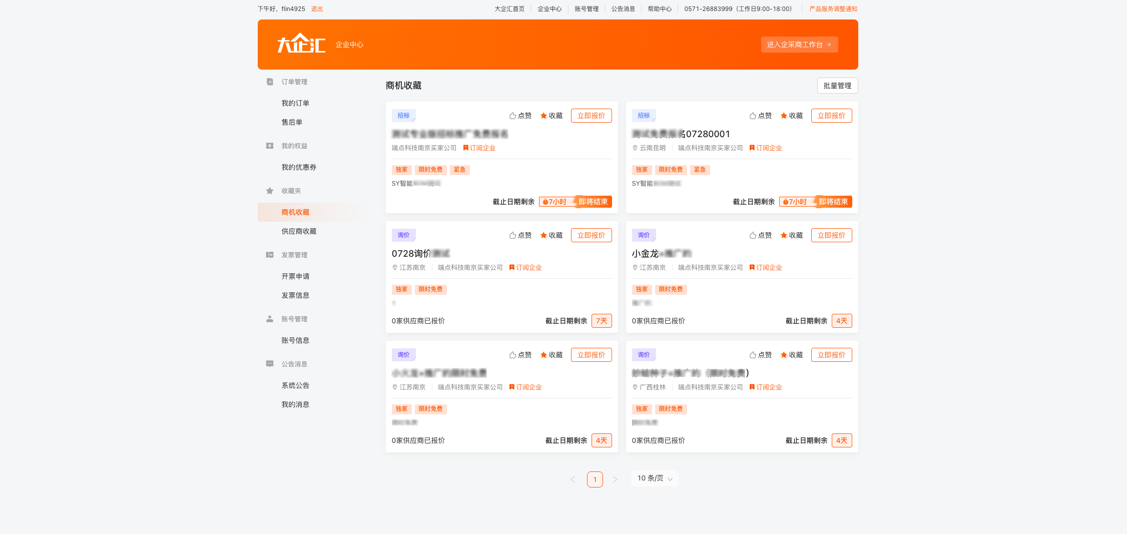Click the 批量管理 button
Screen dimensions: 1127x534
pyautogui.click(x=837, y=86)
